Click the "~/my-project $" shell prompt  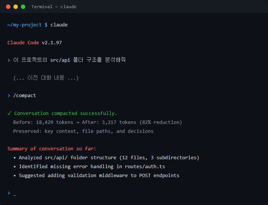[x=28, y=25]
